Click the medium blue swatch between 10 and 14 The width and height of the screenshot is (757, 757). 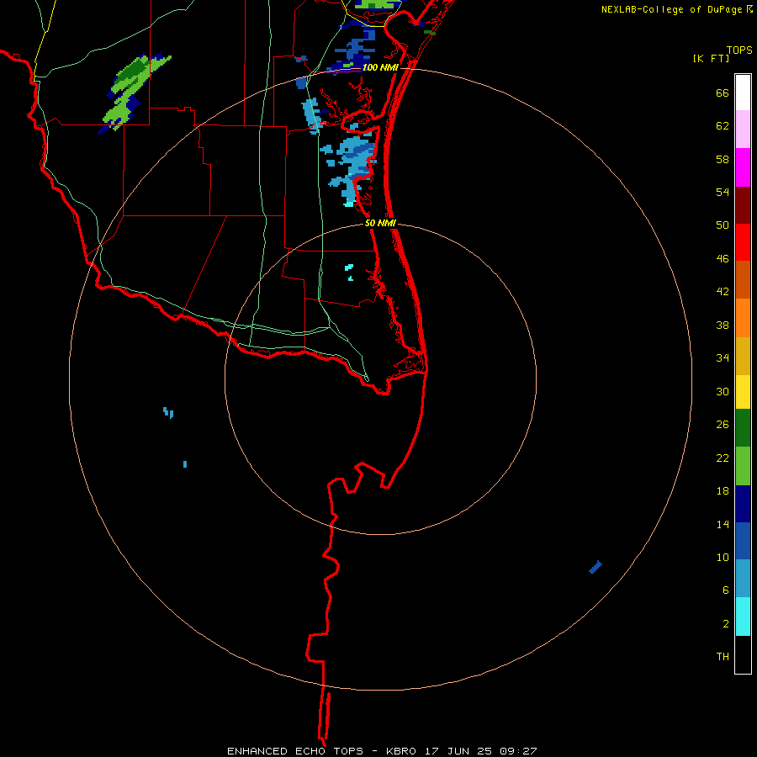click(743, 541)
